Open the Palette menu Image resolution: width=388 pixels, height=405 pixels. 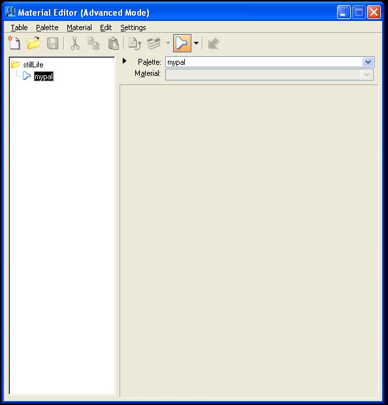(x=47, y=27)
